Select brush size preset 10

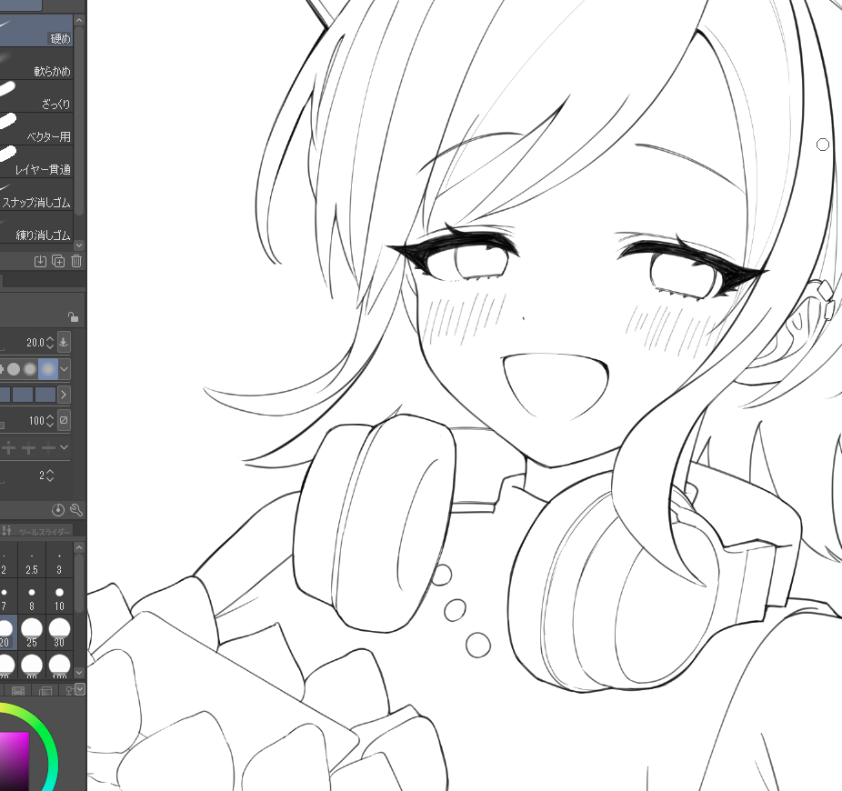(x=59, y=597)
